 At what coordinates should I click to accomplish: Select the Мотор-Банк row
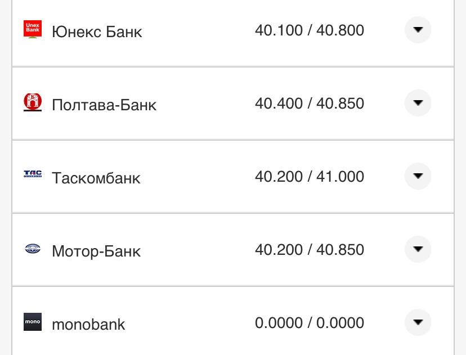[x=96, y=251]
